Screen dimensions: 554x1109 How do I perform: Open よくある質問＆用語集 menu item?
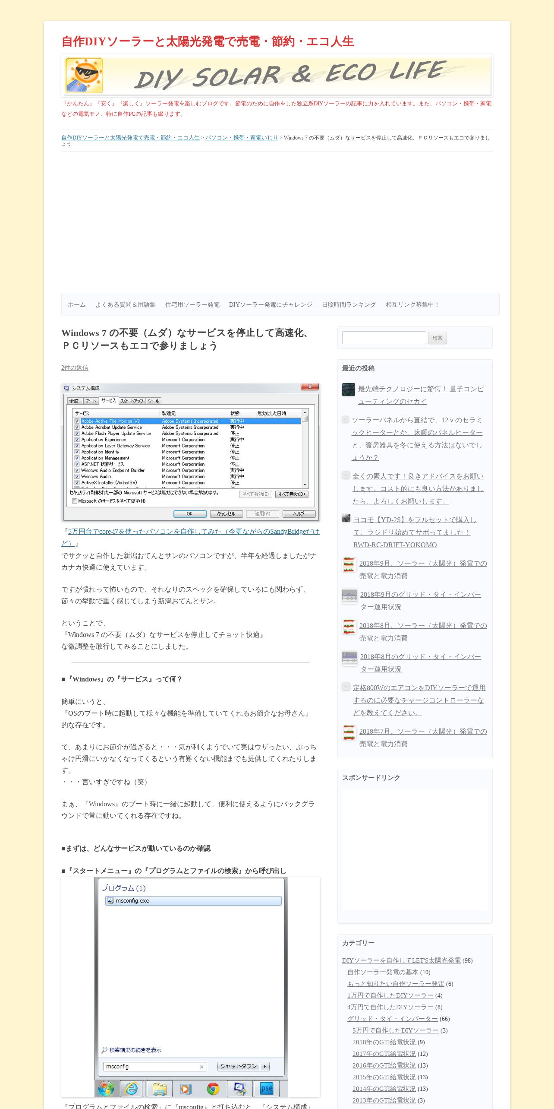(126, 304)
